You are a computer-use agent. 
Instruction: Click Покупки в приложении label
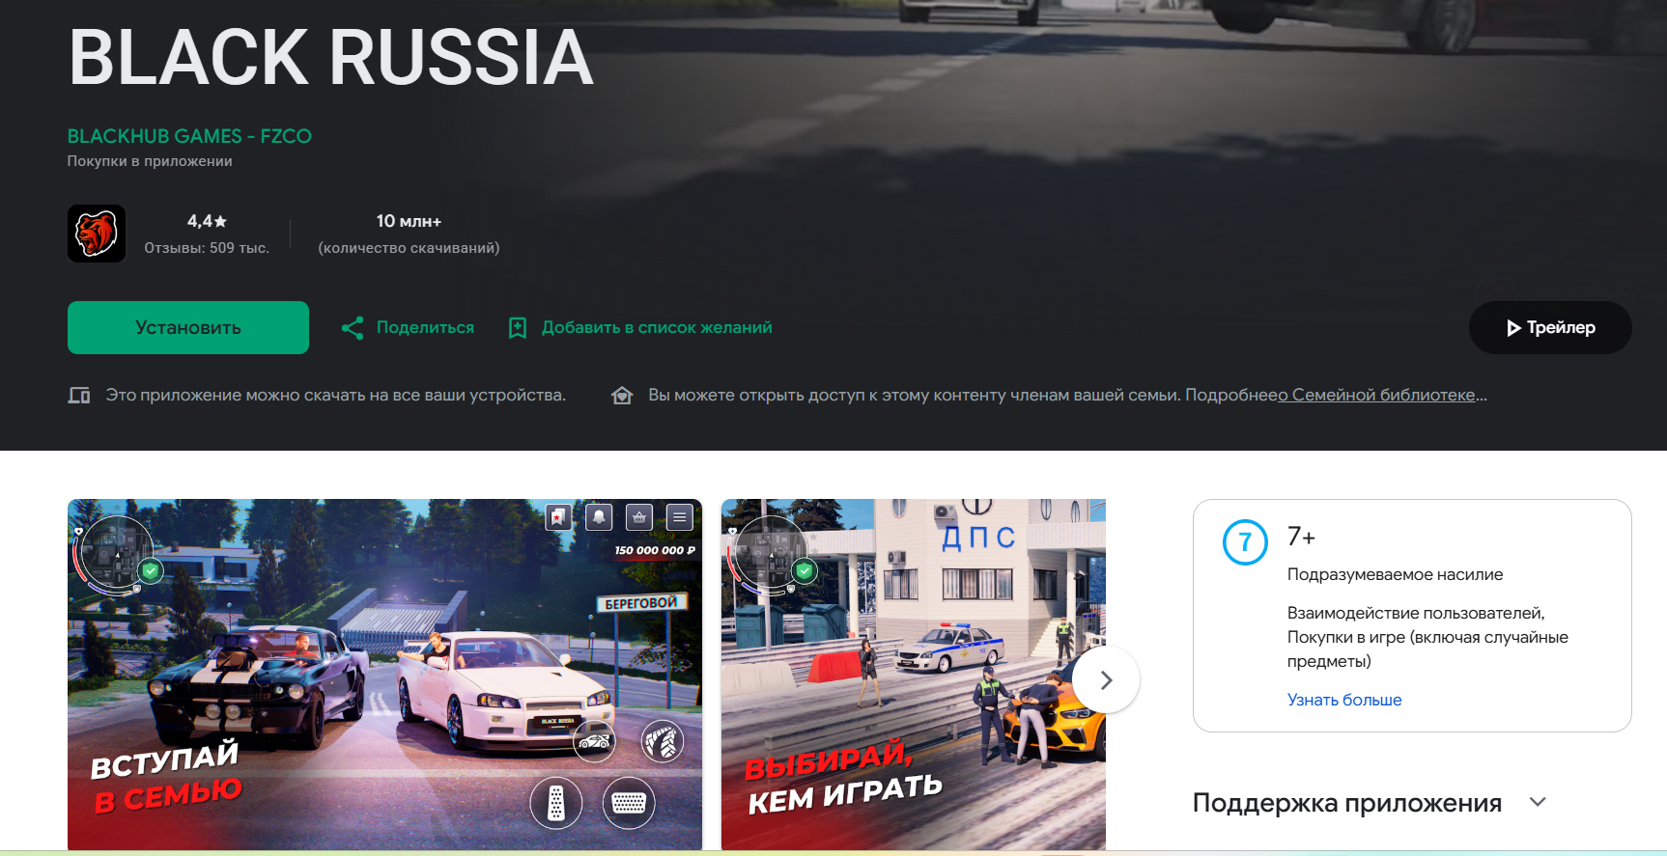[150, 161]
